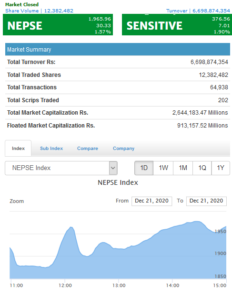Image resolution: width=232 pixels, height=288 pixels.
Task: Click the value 2,644,183.47 Millions
Action: pyautogui.click(x=200, y=113)
